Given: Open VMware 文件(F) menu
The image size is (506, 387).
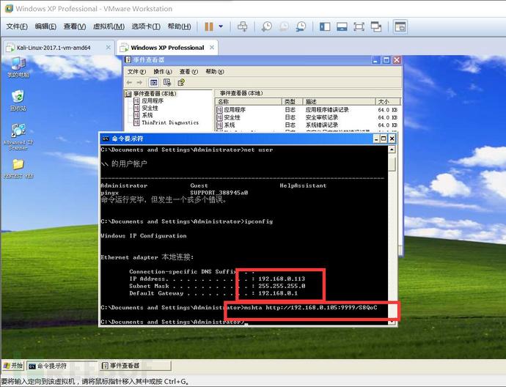Looking at the screenshot, I should [17, 26].
